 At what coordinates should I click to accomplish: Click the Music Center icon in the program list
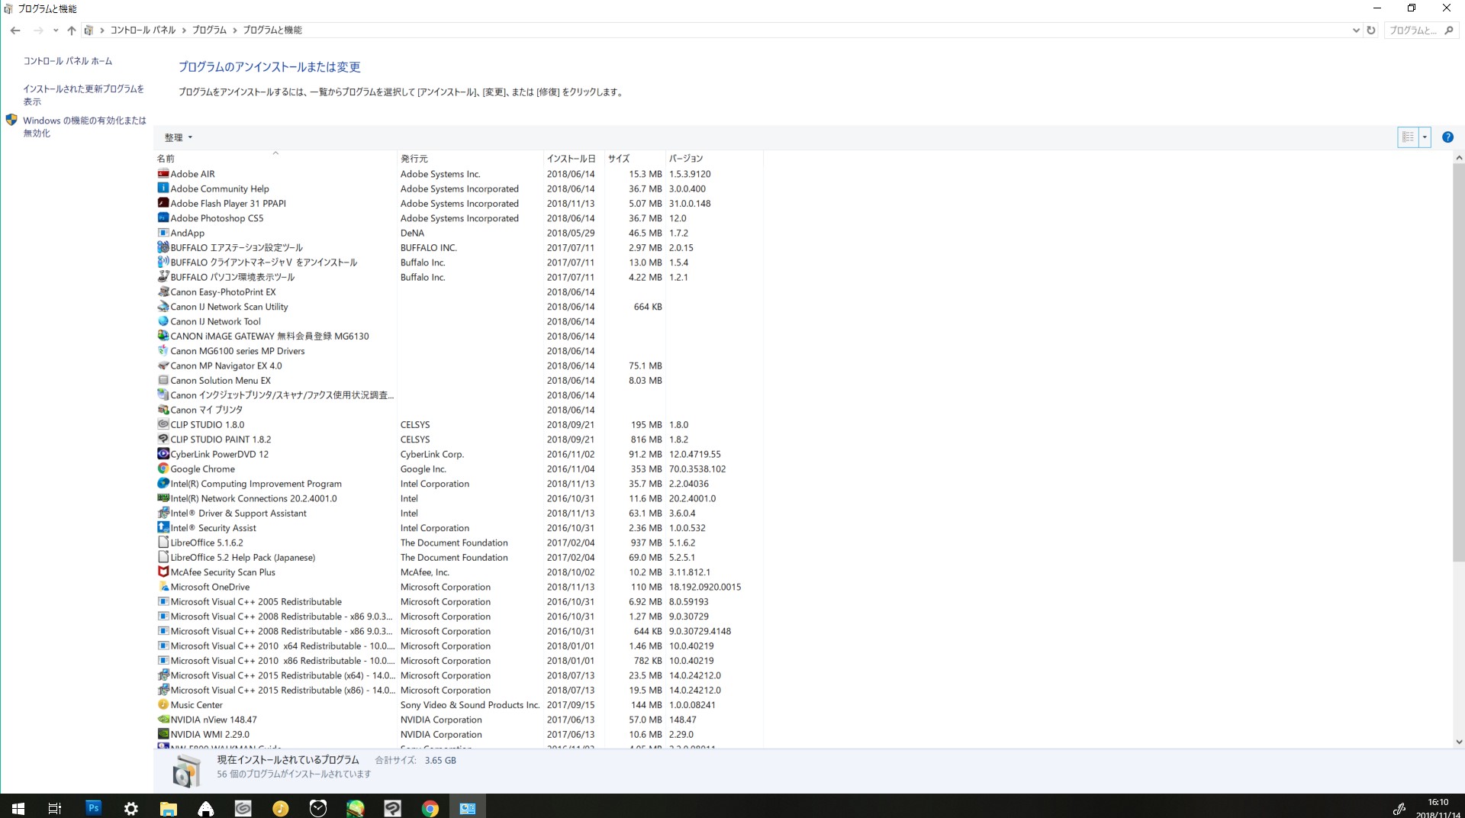[x=163, y=705]
